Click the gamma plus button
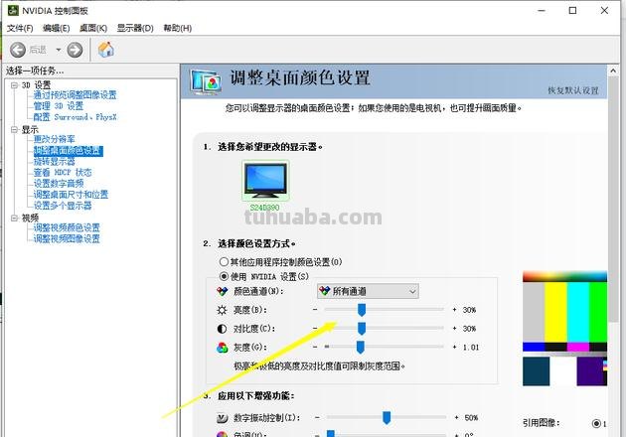The image size is (626, 437). pyautogui.click(x=454, y=348)
